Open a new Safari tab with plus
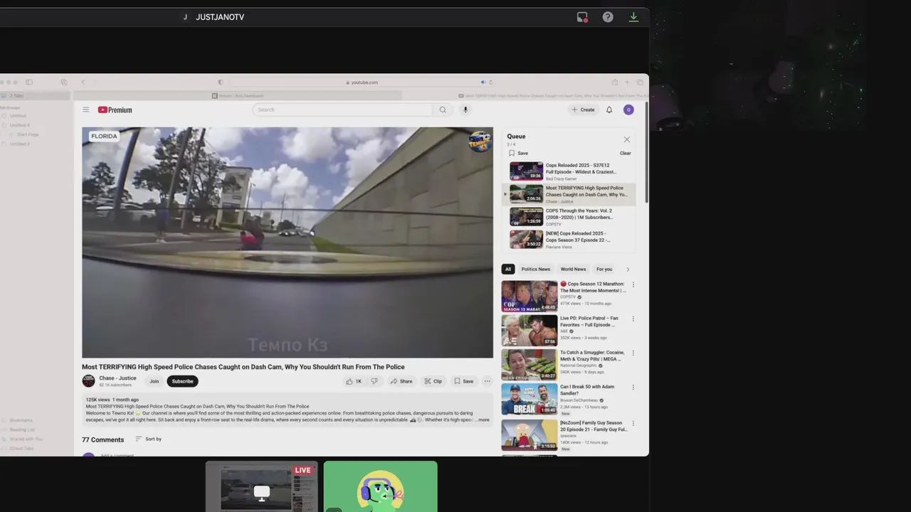The image size is (911, 512). [627, 82]
